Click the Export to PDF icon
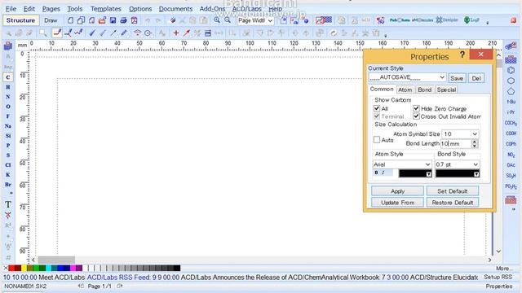Image resolution: width=522 pixels, height=293 pixels. click(134, 20)
